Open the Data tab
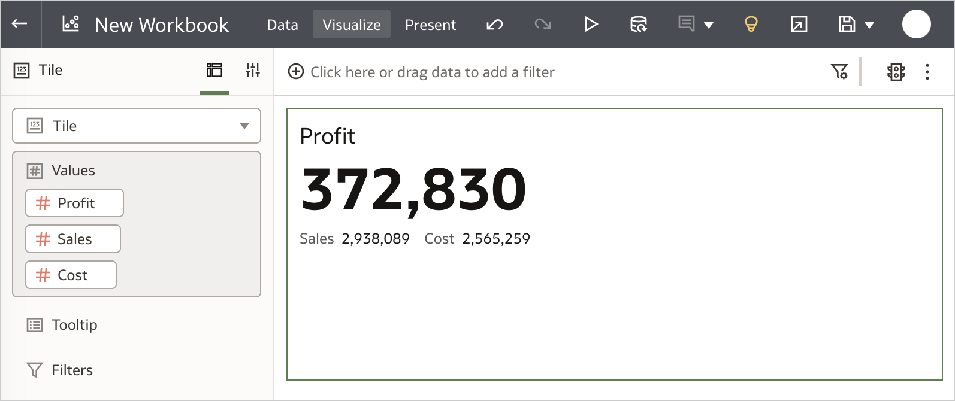The image size is (955, 401). point(282,25)
